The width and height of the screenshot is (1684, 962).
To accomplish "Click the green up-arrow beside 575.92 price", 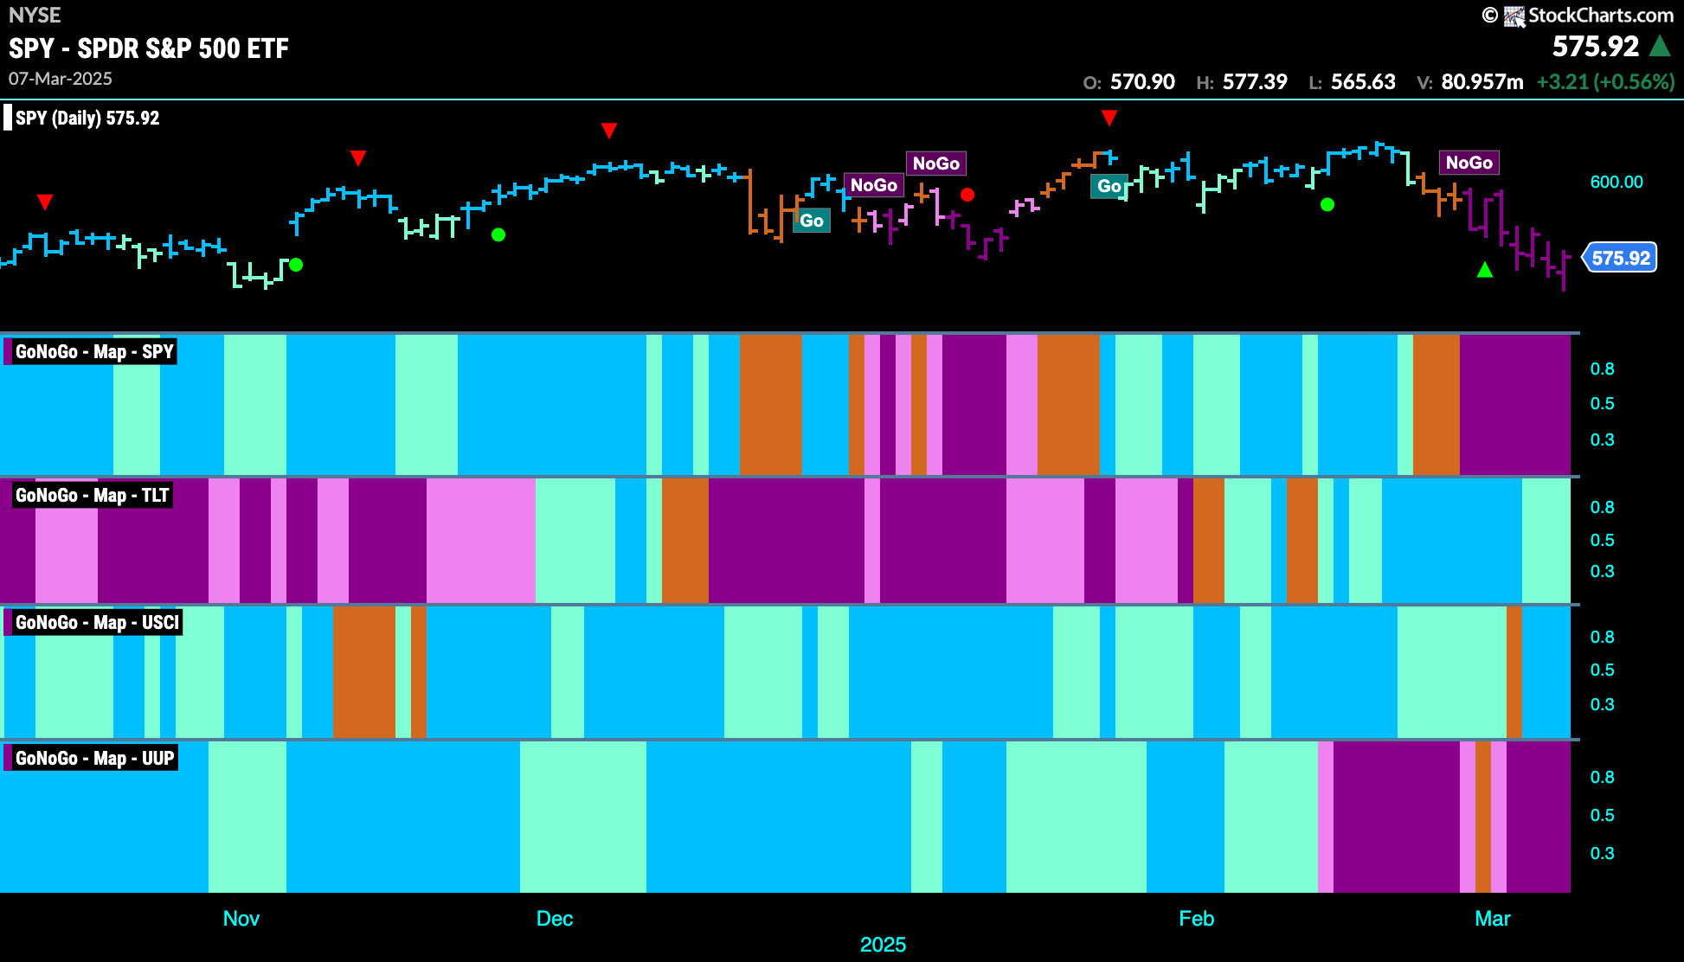I will [1660, 46].
